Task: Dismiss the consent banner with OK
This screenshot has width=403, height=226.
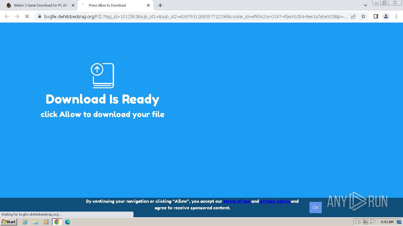Action: pos(315,207)
